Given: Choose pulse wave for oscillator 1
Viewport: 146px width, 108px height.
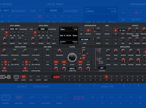Looking at the screenshot, I should 9,62.
